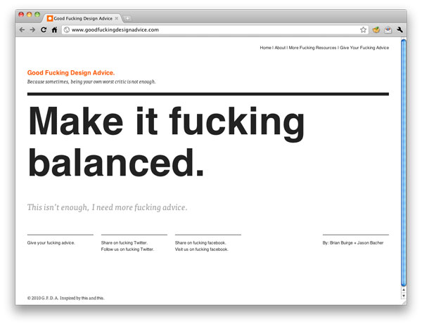
Task: Select the Good Fucking Design Advice tab
Action: click(x=82, y=18)
